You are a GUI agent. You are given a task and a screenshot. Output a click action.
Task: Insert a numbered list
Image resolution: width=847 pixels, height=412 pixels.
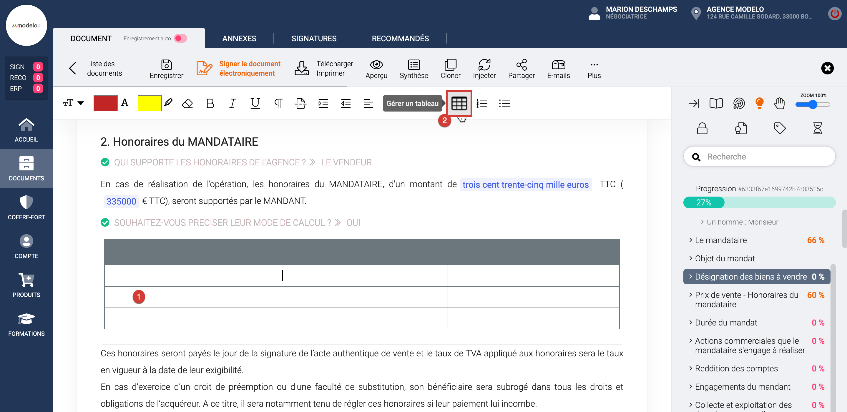[482, 104]
